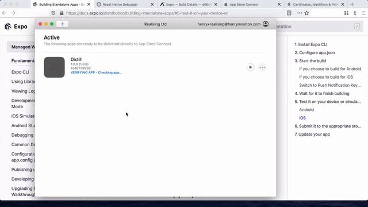368x207 pixels.
Task: Stop the Distill app delivery
Action: (x=250, y=67)
